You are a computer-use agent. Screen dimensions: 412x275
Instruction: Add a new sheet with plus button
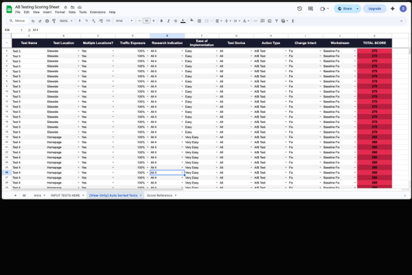pyautogui.click(x=15, y=195)
